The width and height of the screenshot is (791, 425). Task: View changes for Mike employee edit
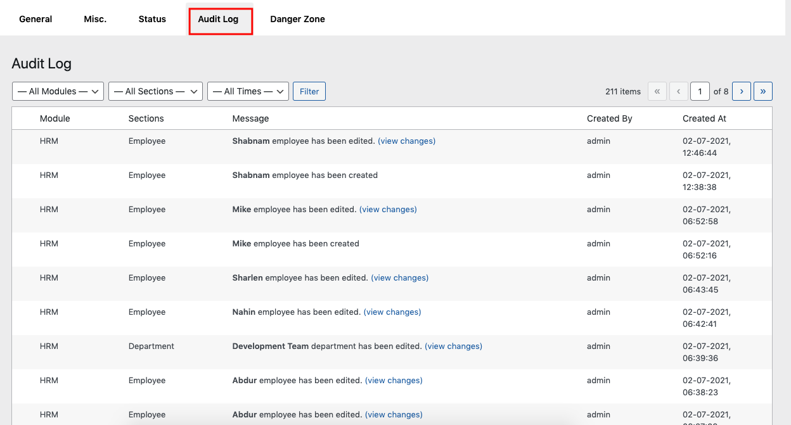(388, 210)
